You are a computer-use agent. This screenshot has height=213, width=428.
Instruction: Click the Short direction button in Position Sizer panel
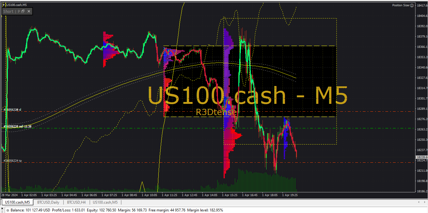pyautogui.click(x=8, y=11)
